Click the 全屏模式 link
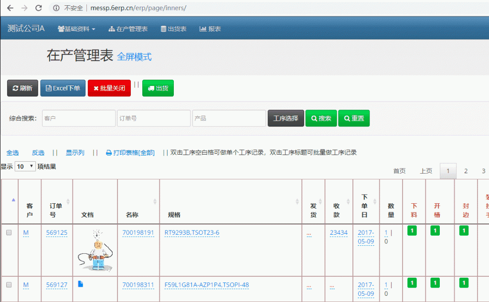The image size is (489, 302). click(134, 57)
